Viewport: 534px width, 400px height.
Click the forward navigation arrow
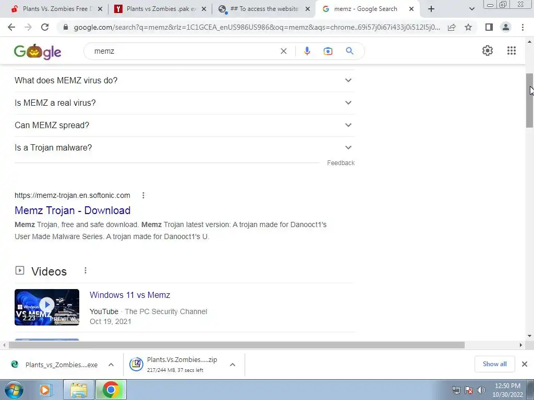pos(28,27)
